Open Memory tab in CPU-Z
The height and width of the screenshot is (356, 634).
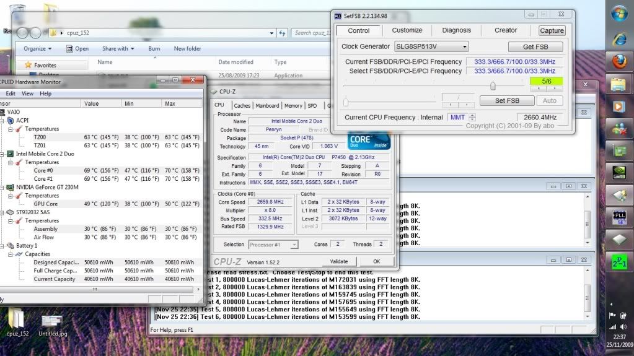(x=293, y=105)
